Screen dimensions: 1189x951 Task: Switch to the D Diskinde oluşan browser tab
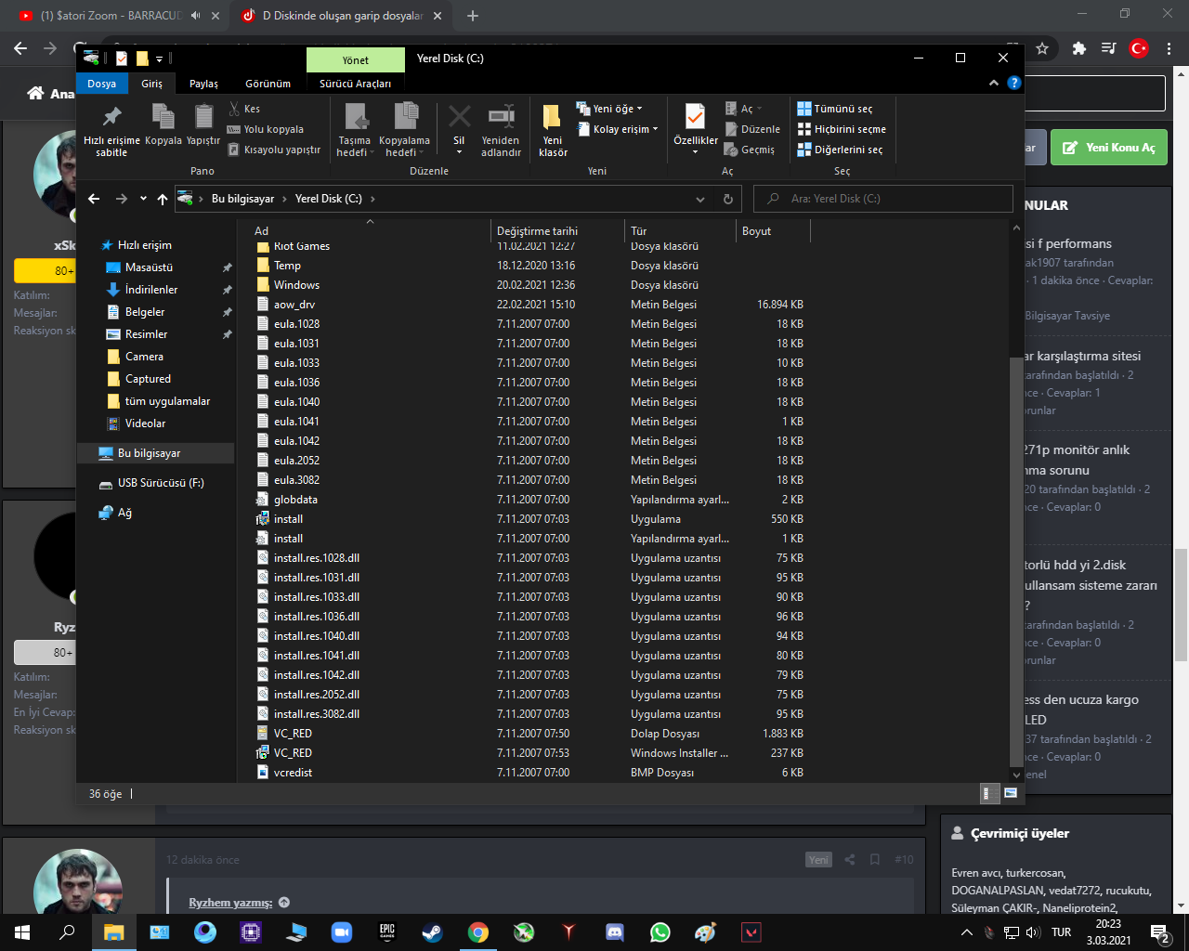click(x=344, y=16)
